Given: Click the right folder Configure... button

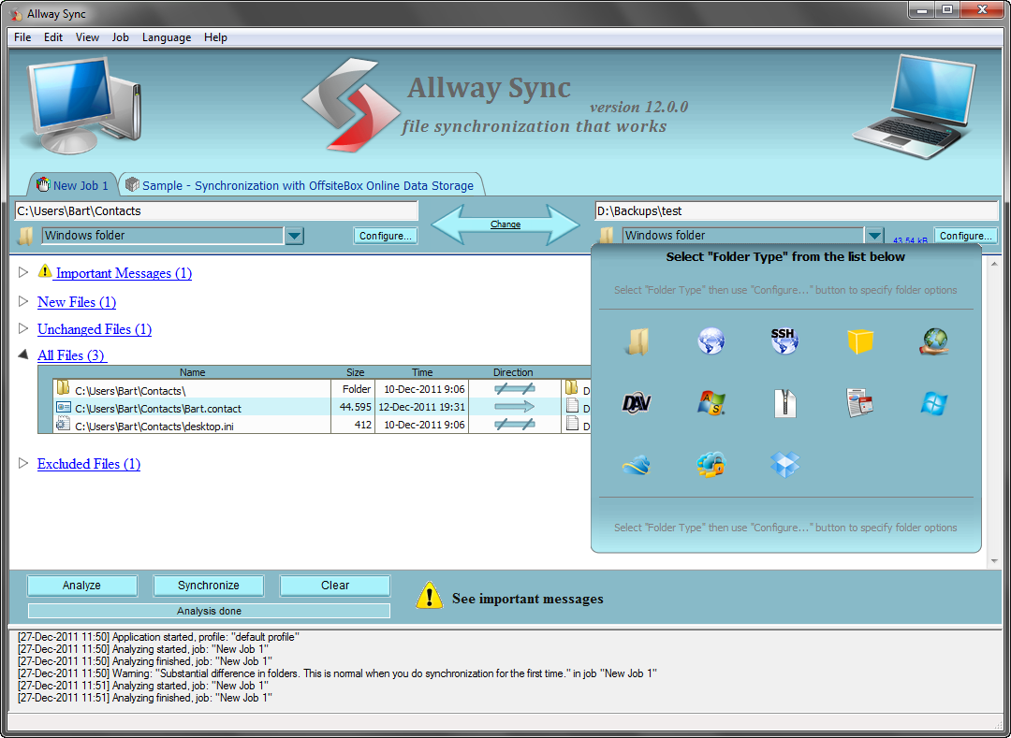Looking at the screenshot, I should 965,236.
